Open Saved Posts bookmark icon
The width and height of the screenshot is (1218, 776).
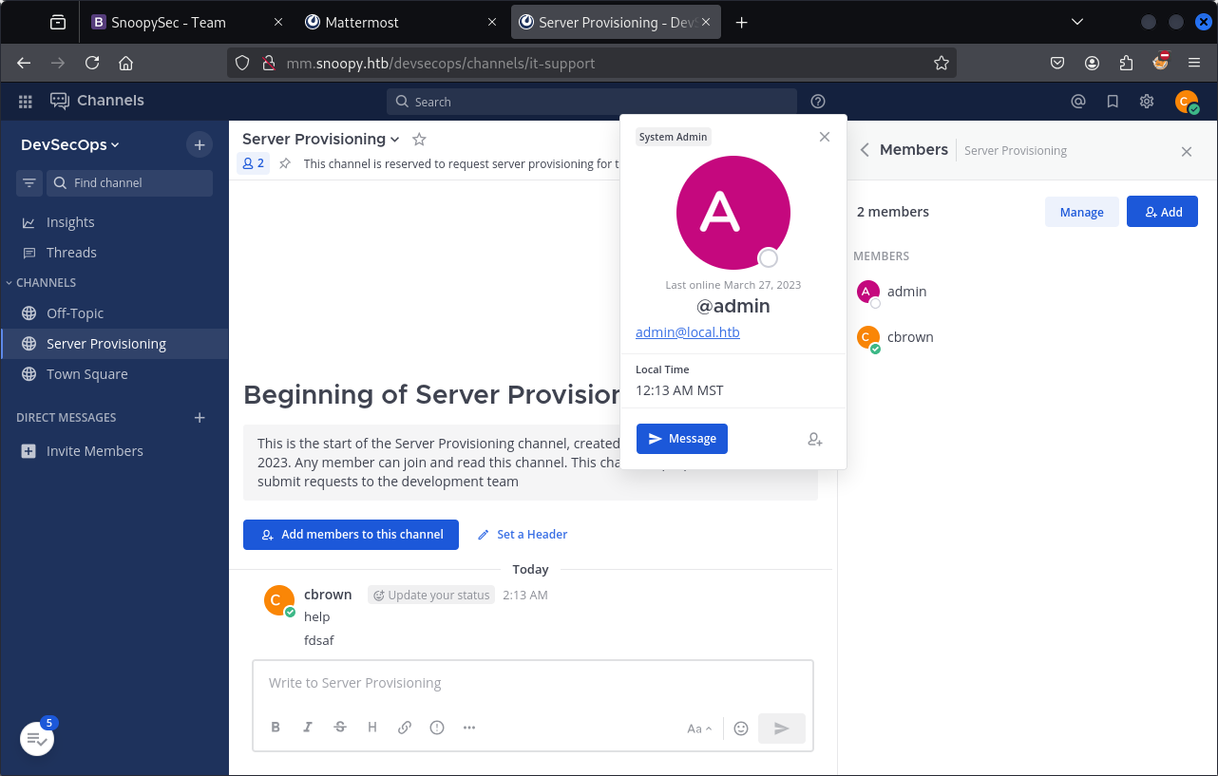pyautogui.click(x=1113, y=102)
